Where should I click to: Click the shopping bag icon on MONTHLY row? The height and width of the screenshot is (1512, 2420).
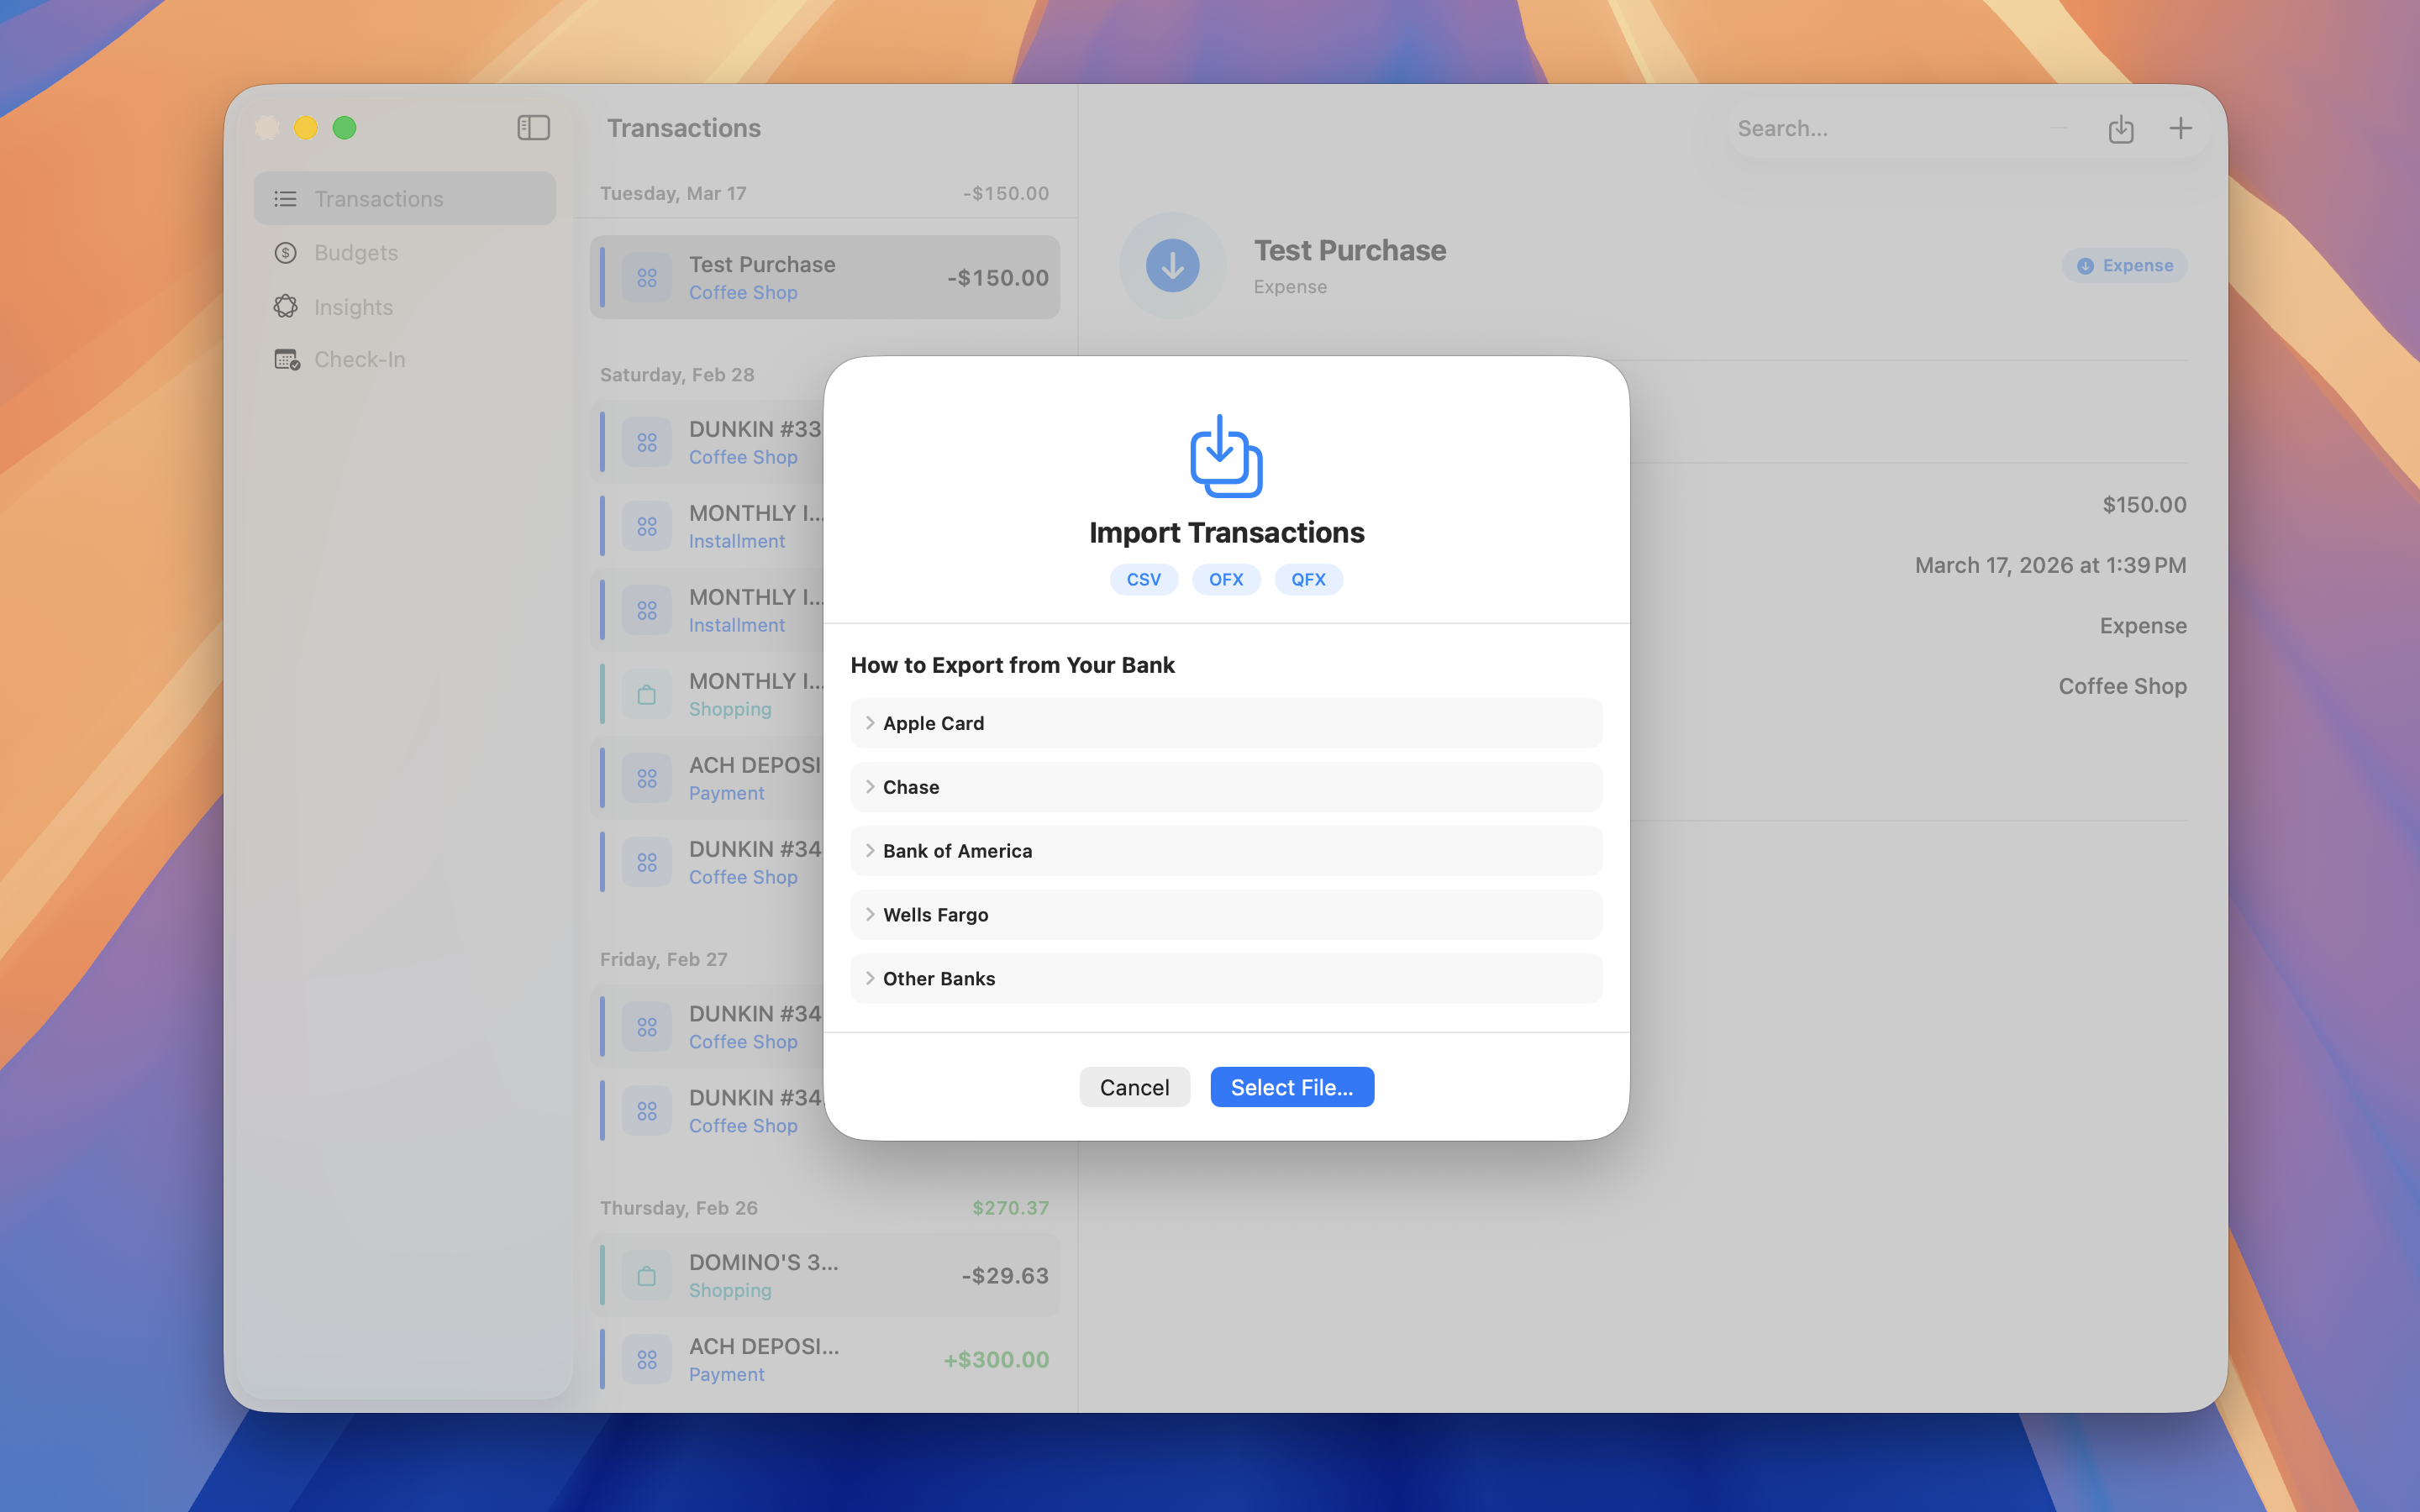click(647, 694)
